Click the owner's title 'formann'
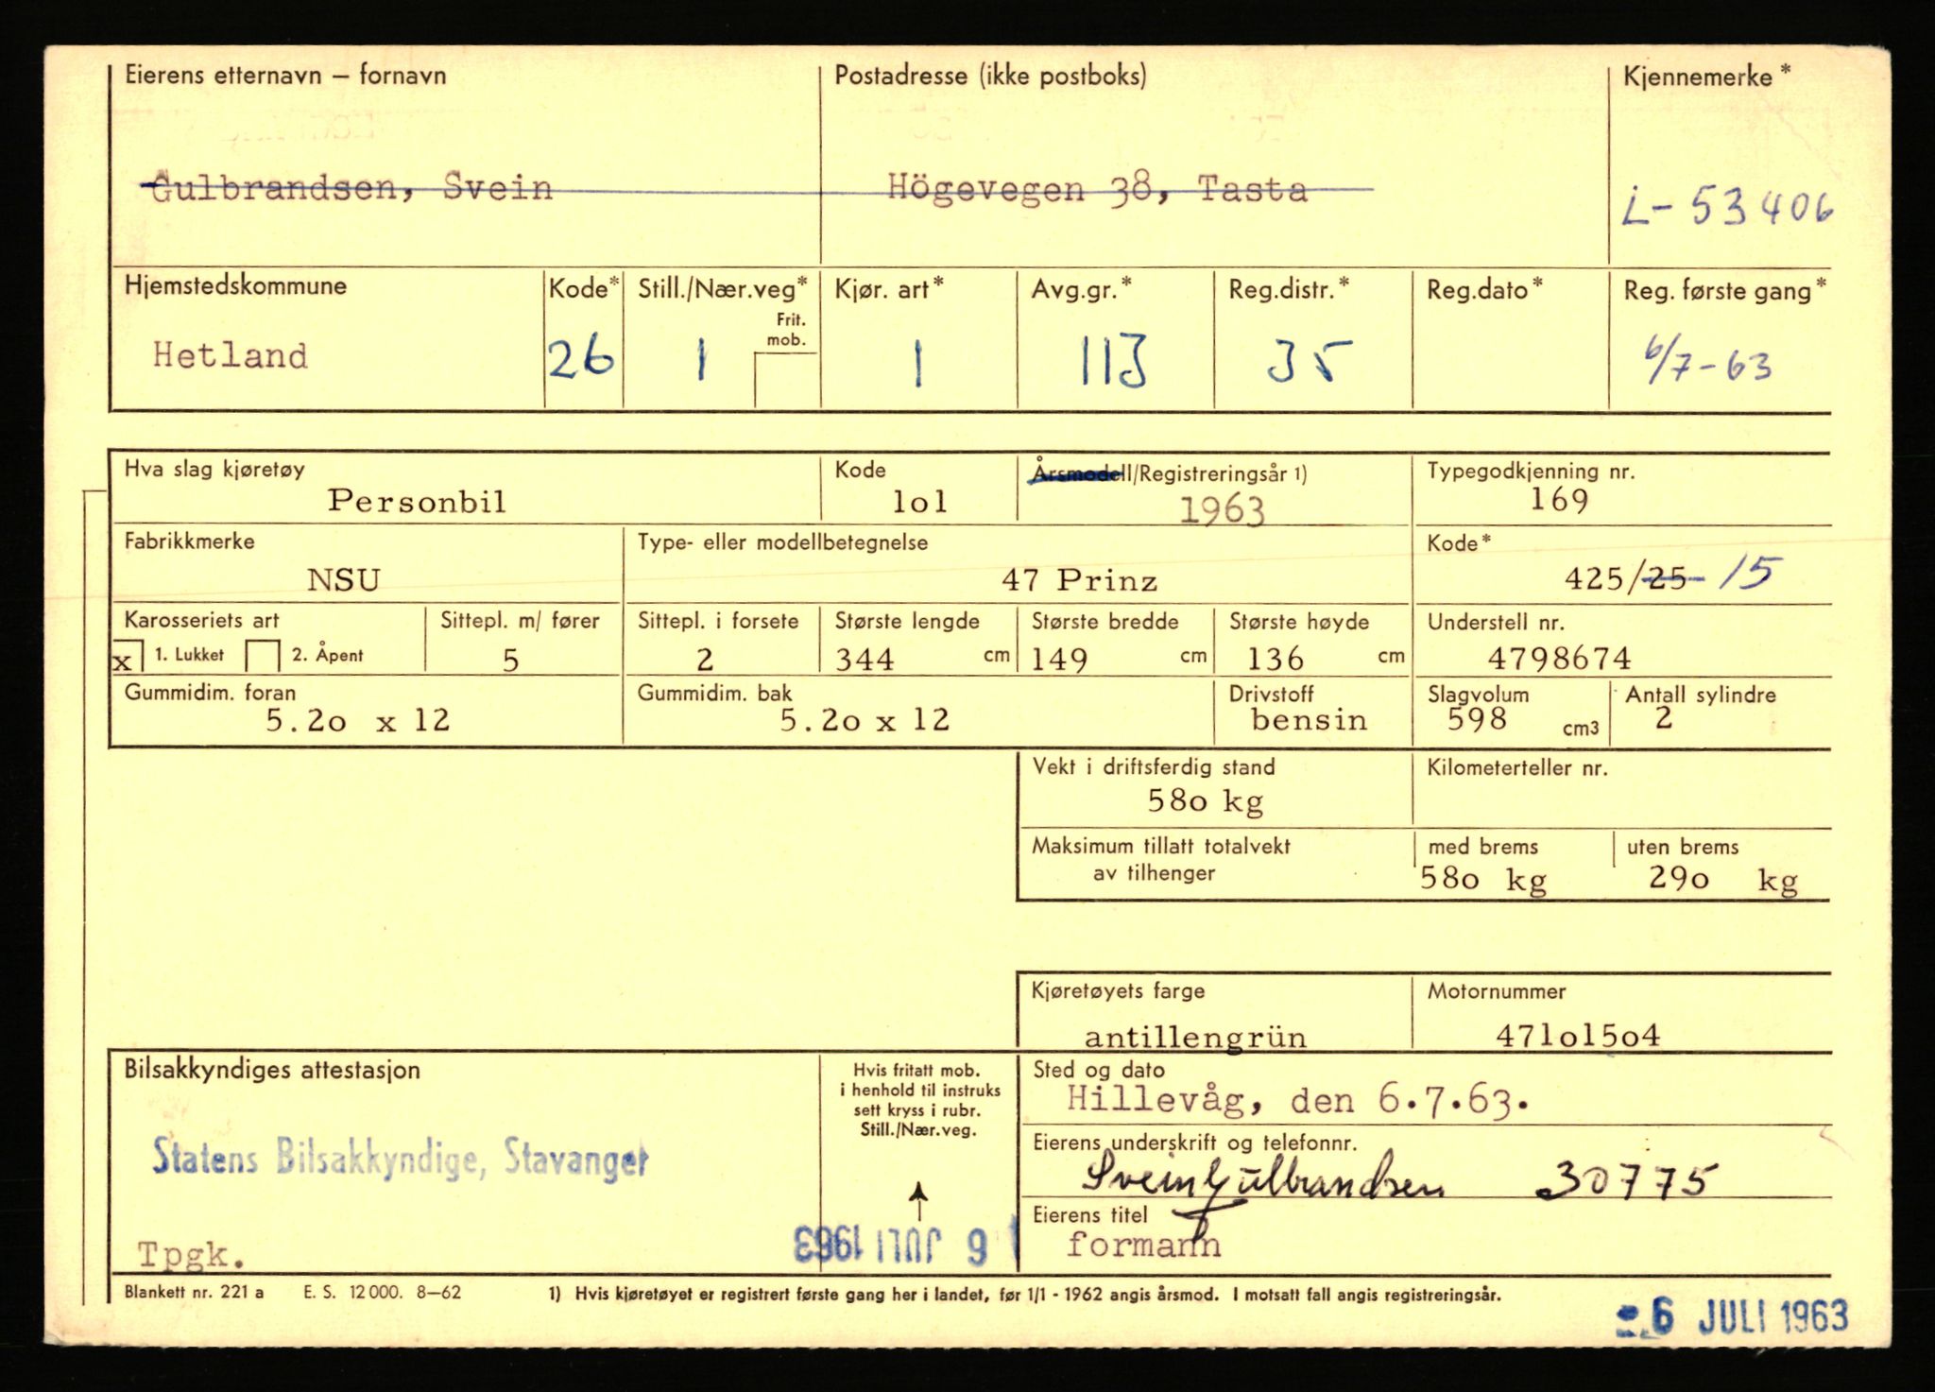Image resolution: width=1935 pixels, height=1392 pixels. (x=1143, y=1245)
